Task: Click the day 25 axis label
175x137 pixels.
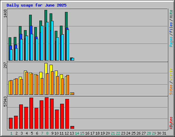Action: [x=133, y=133]
